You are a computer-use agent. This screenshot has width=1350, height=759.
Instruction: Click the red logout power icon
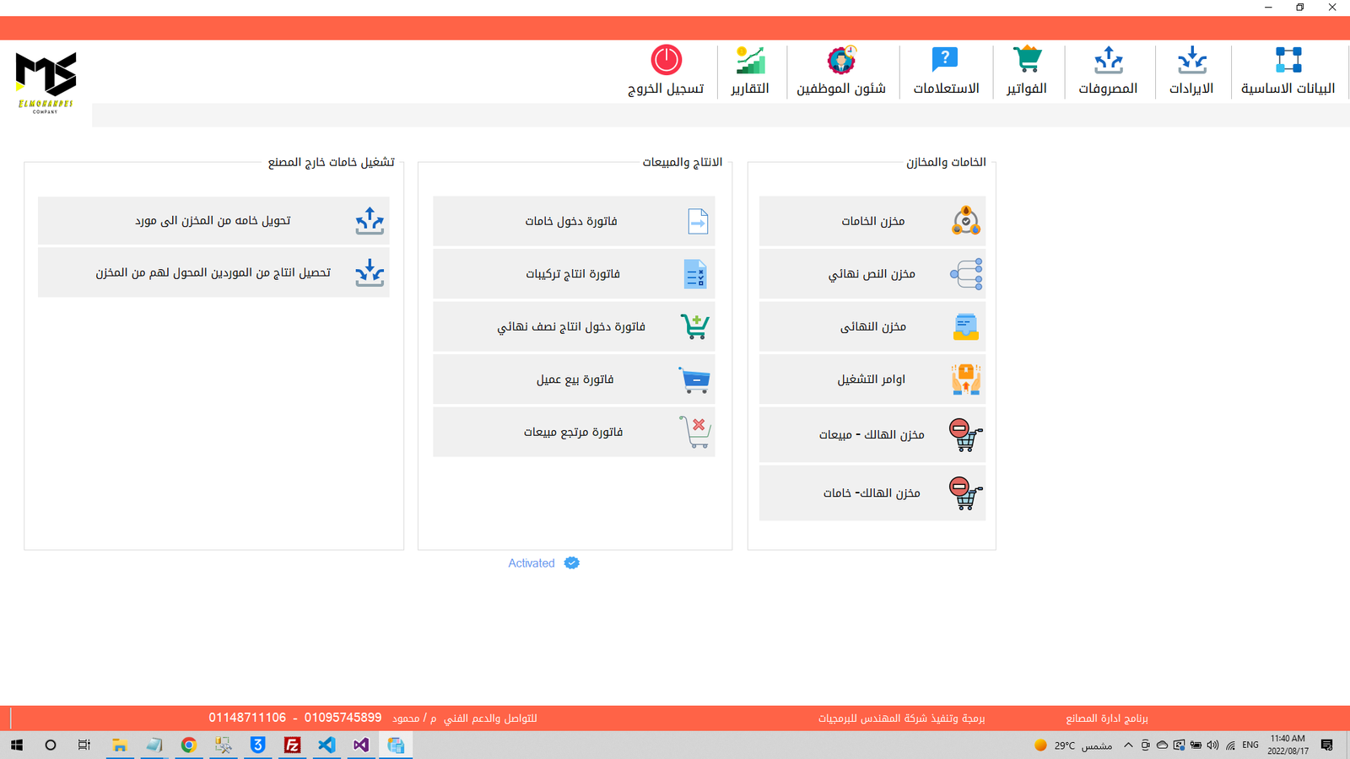click(x=666, y=61)
